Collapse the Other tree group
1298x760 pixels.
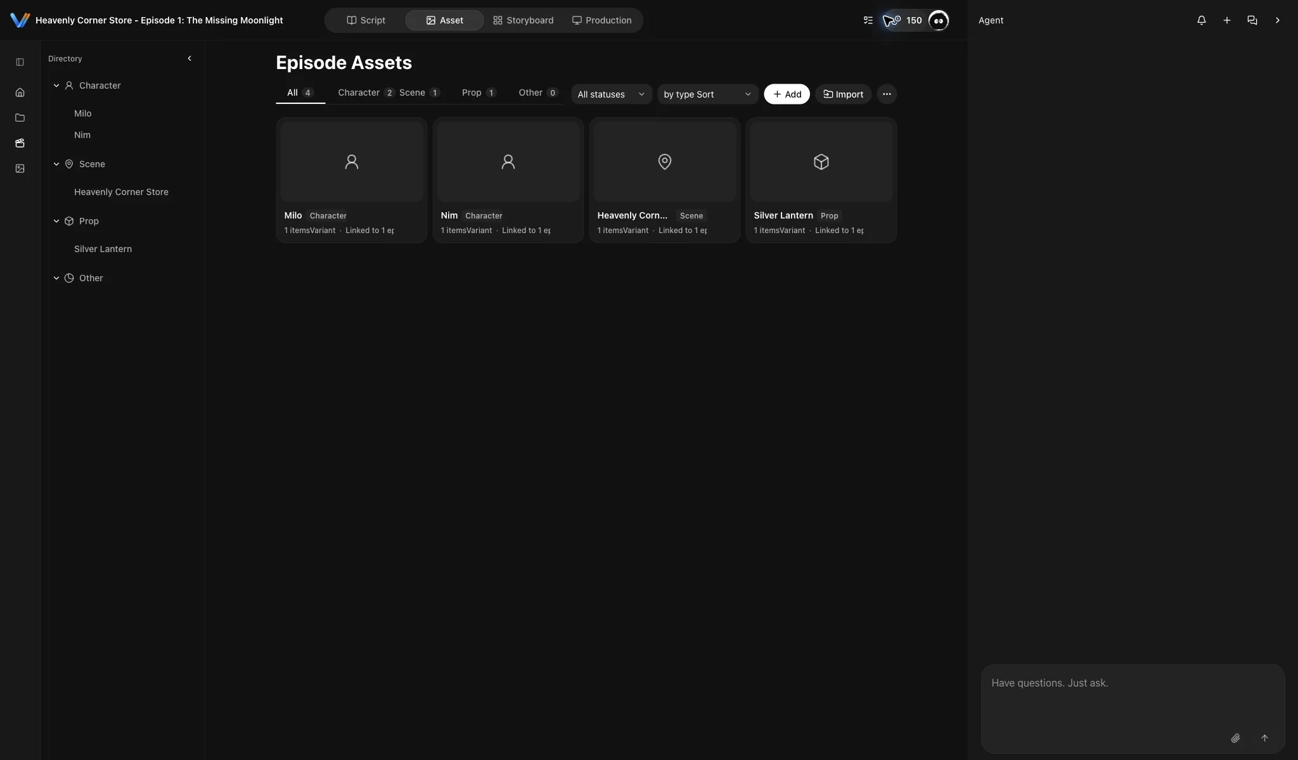point(56,278)
